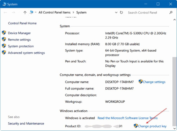The image size is (177, 131).
Task: Click the magnifier search icon
Action: (171, 12)
